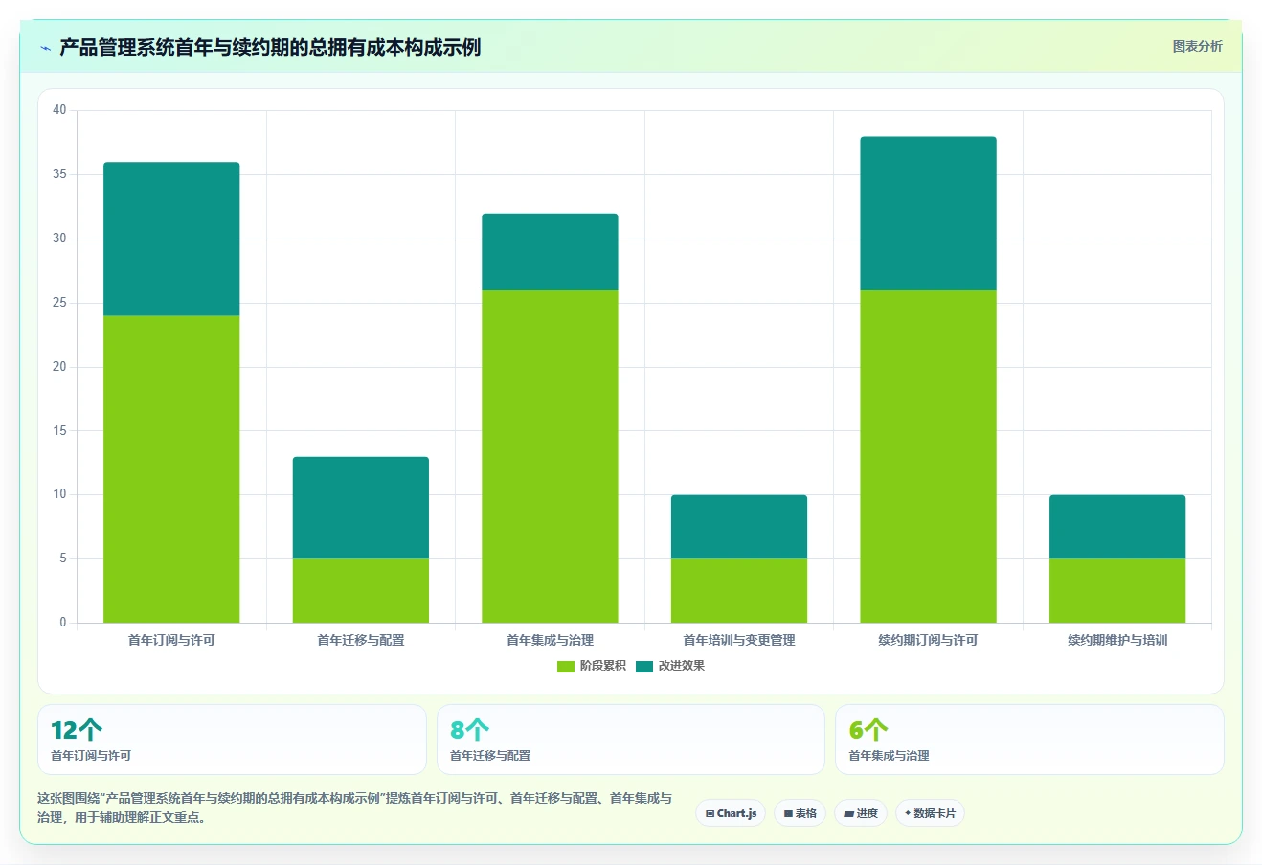Click the teal bar segment for 首年迁移与配置

pos(361,508)
